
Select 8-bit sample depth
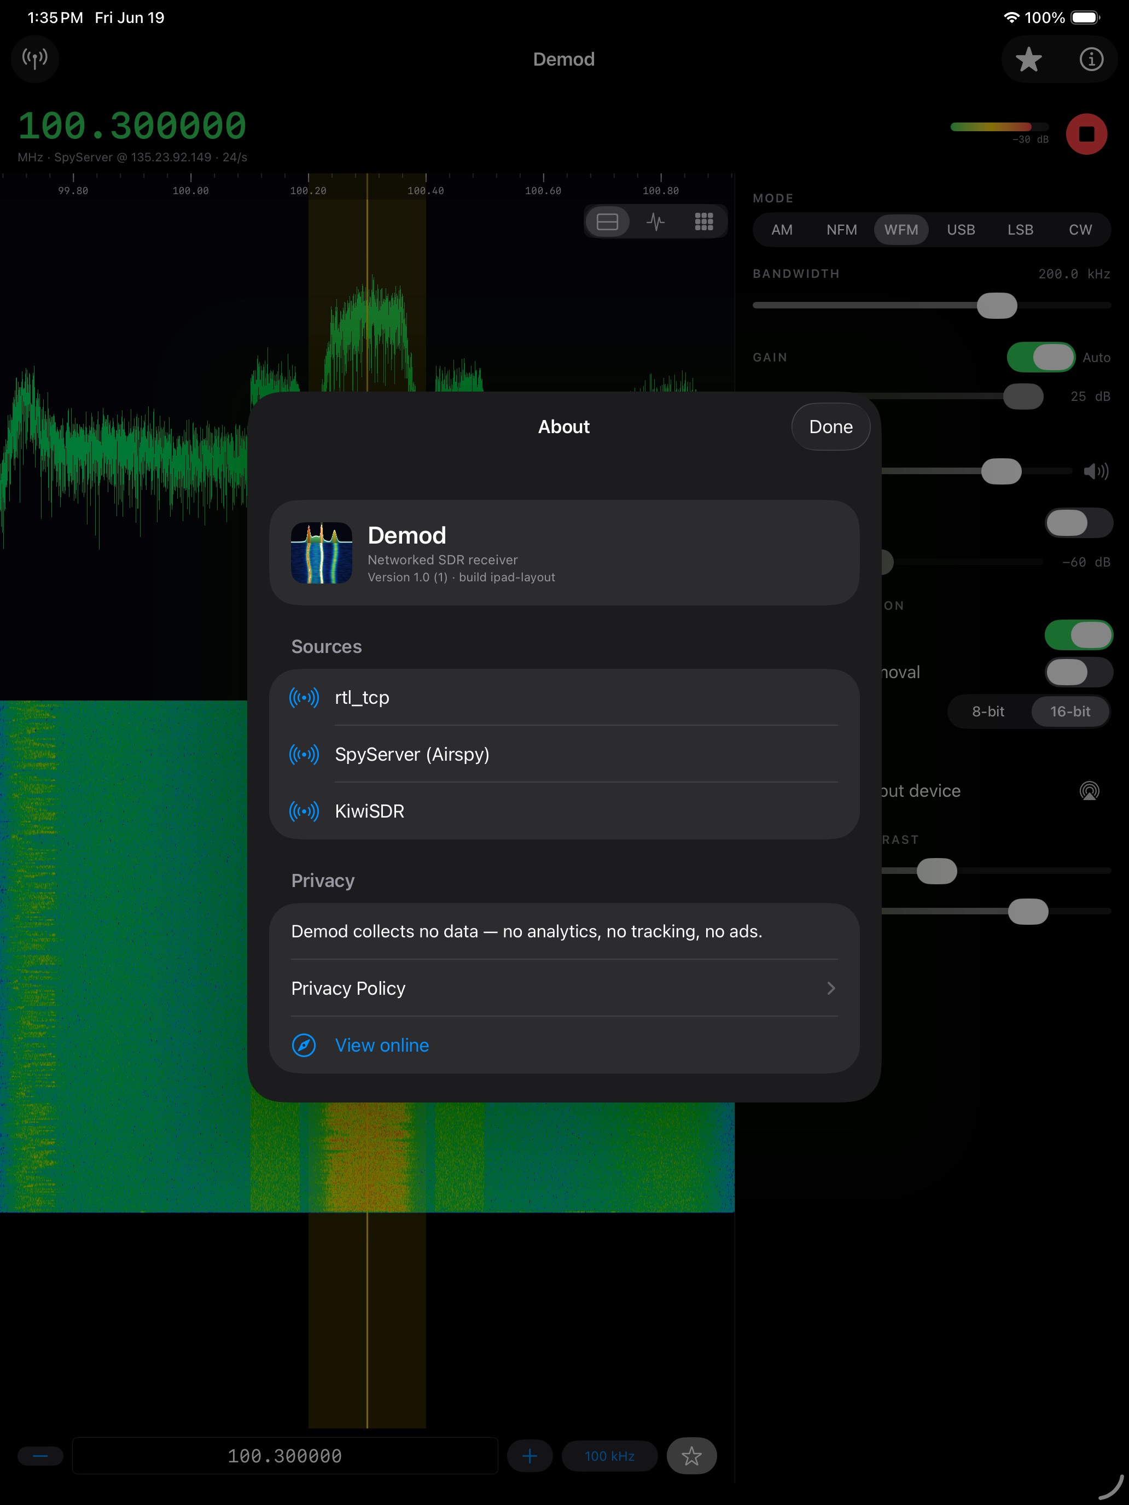pos(987,711)
